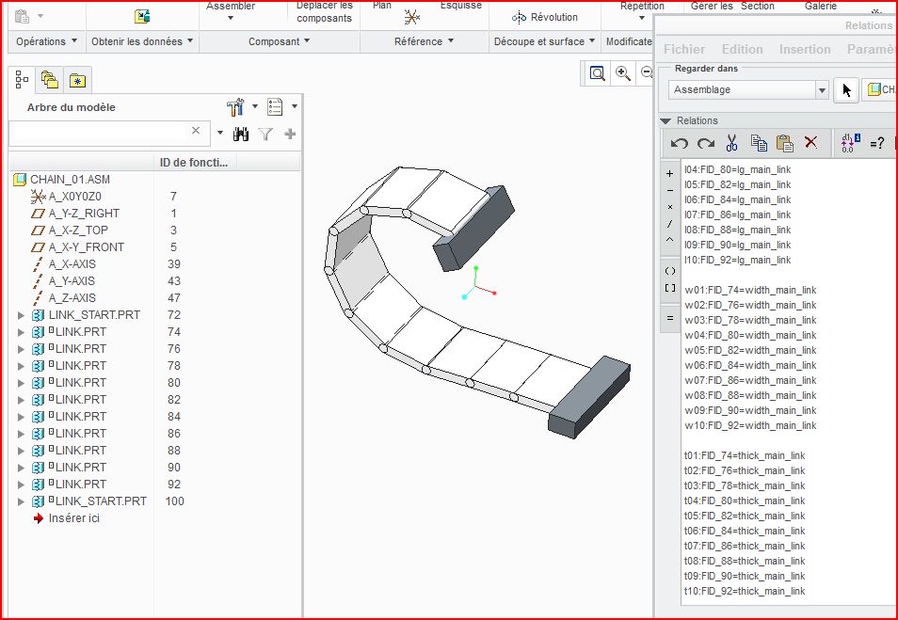This screenshot has width=898, height=620.
Task: Open Obtenir les données group dropdown
Action: (142, 41)
